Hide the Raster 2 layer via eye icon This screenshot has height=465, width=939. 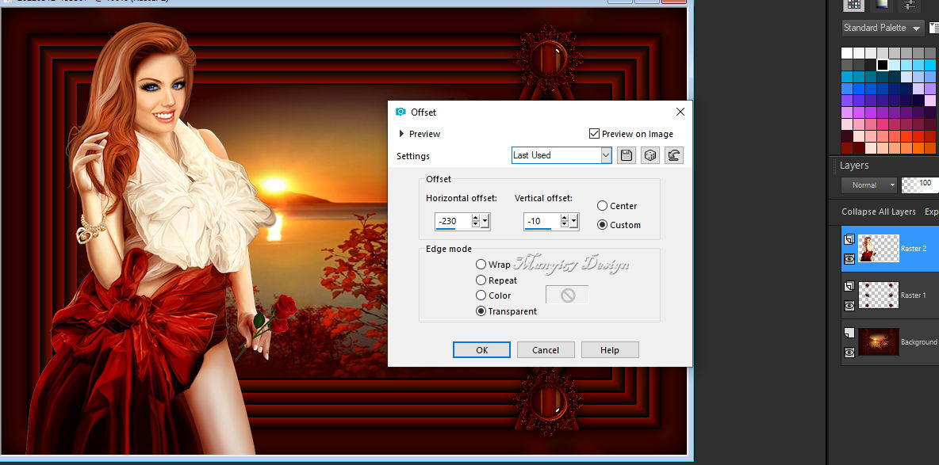[849, 259]
